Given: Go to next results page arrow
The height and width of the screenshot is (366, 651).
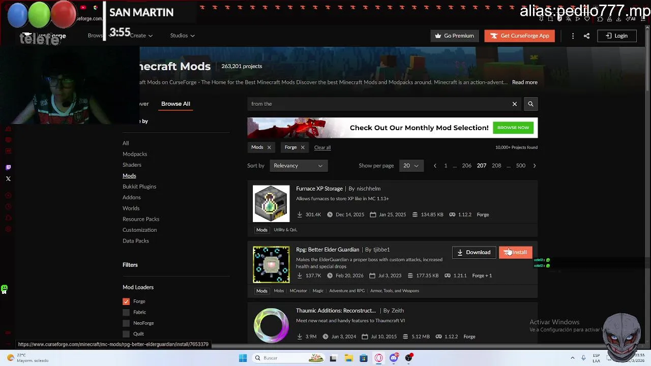Looking at the screenshot, I should 534,166.
